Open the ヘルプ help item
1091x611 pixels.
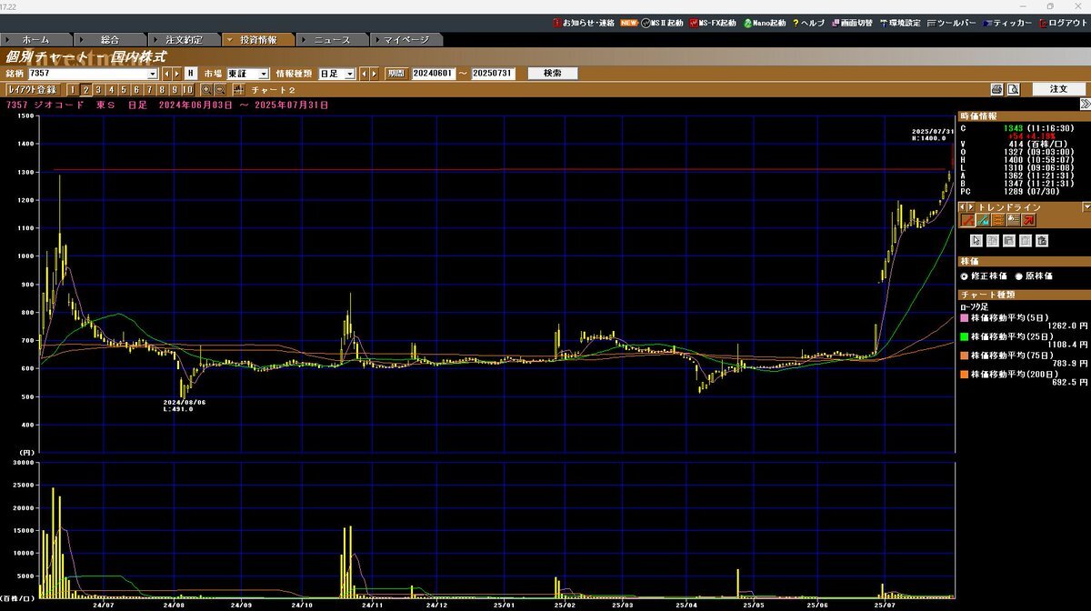point(808,23)
